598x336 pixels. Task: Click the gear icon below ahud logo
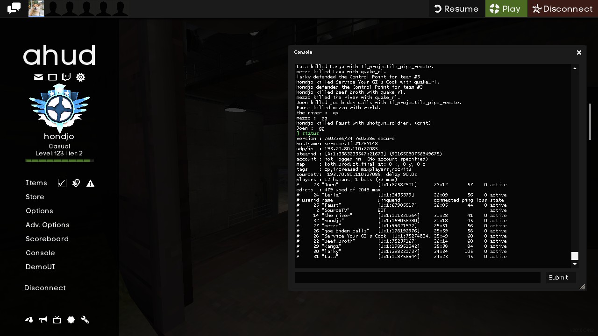tap(80, 77)
